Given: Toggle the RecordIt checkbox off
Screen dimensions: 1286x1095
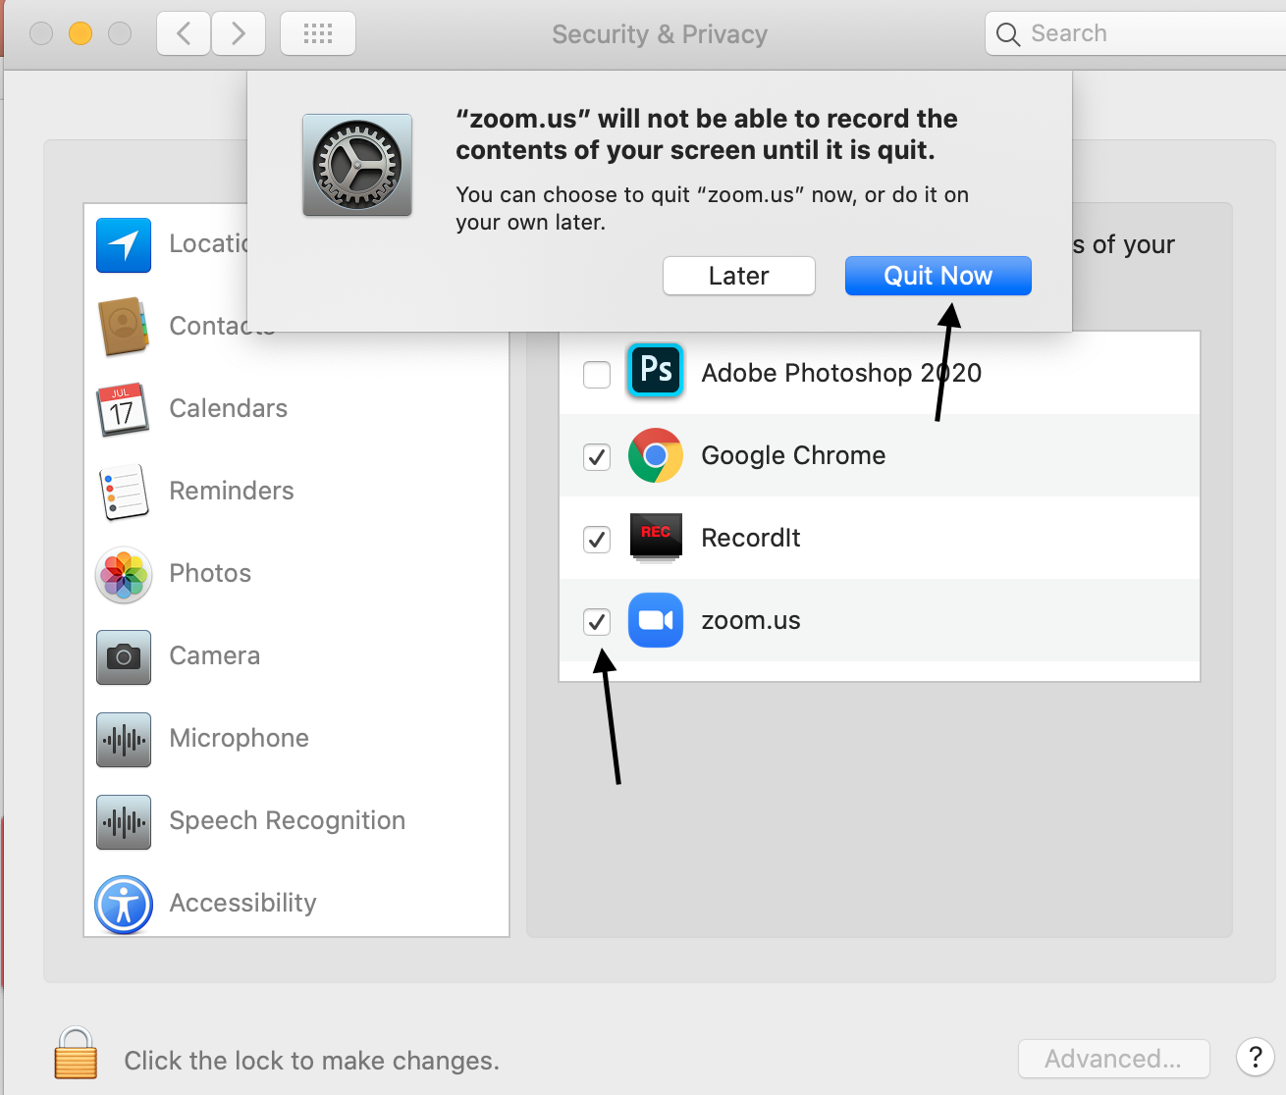Looking at the screenshot, I should (597, 539).
